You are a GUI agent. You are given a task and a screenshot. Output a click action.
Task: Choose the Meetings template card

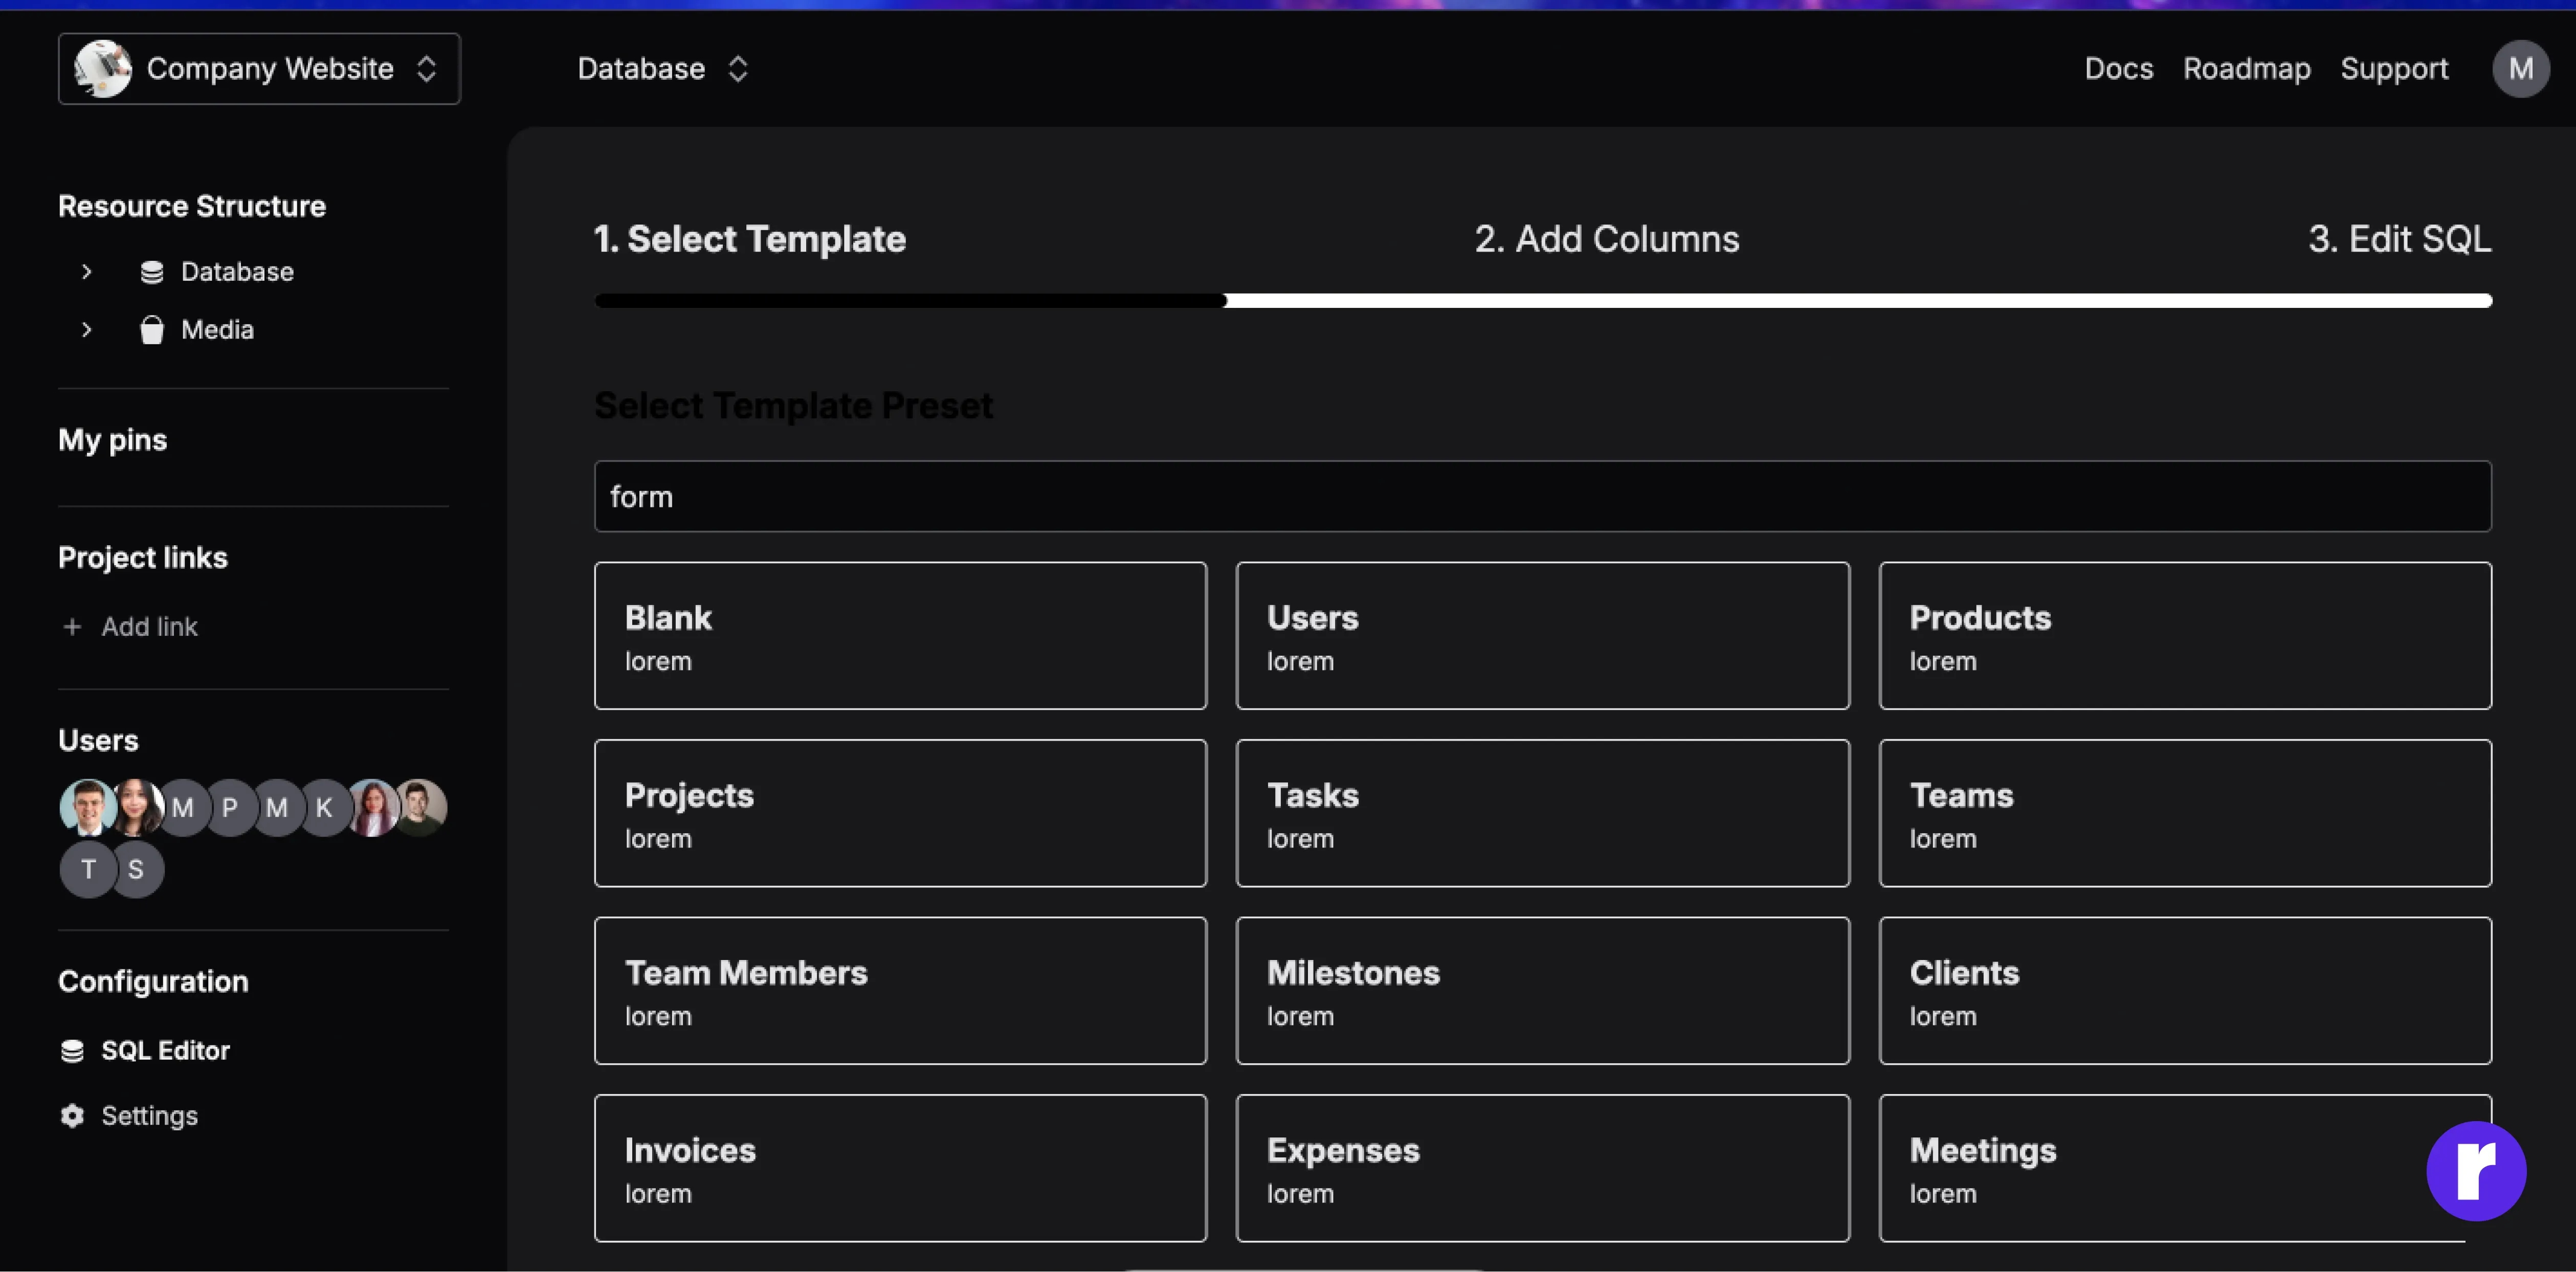pos(2185,1168)
